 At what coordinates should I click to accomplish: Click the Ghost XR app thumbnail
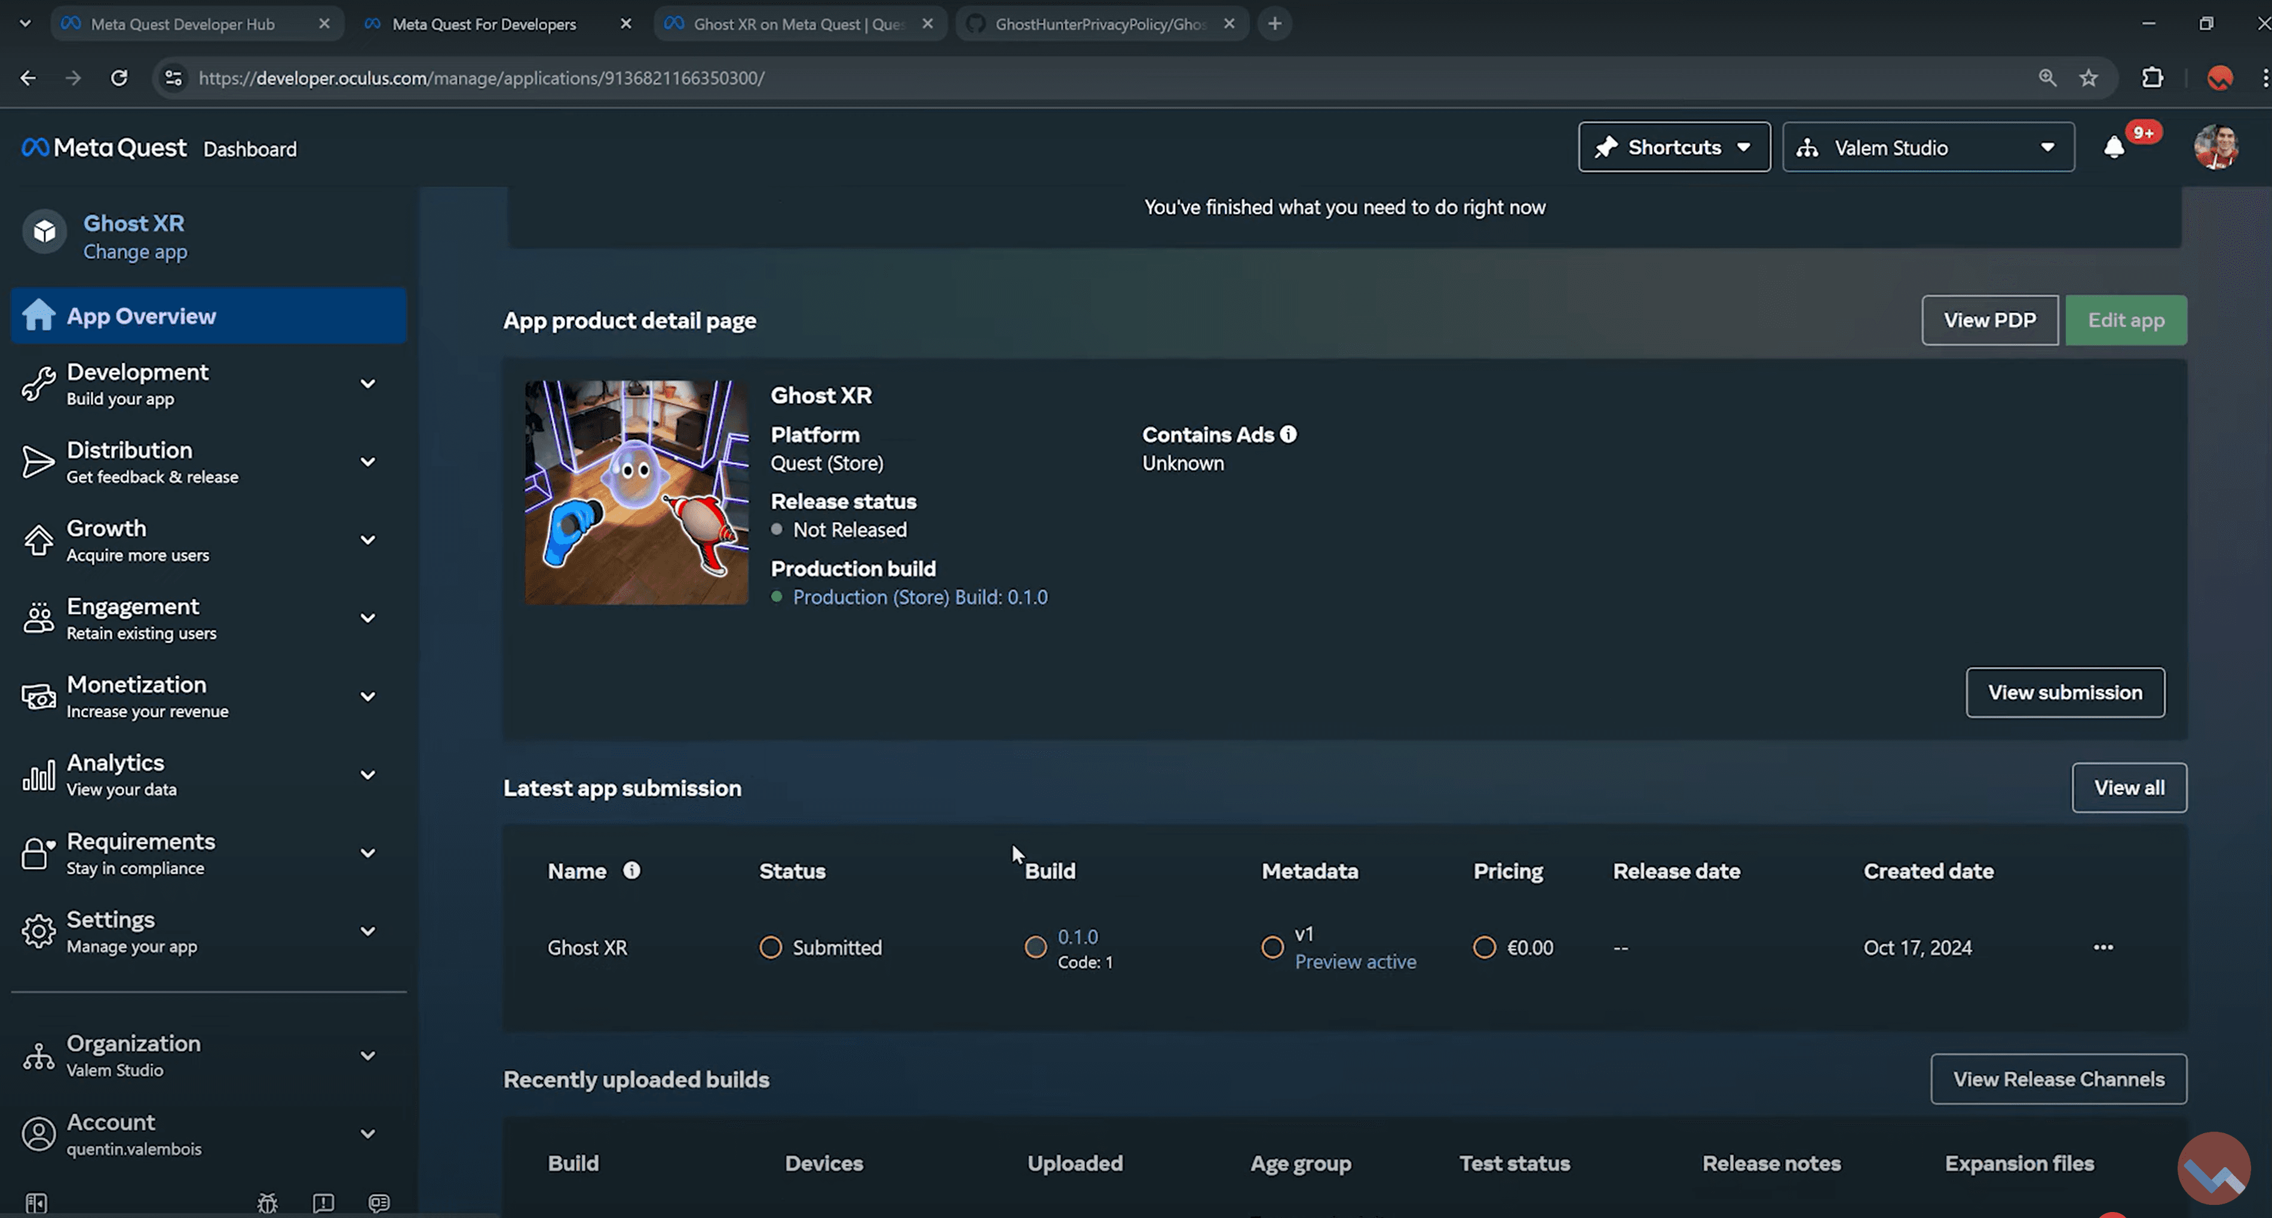[636, 492]
